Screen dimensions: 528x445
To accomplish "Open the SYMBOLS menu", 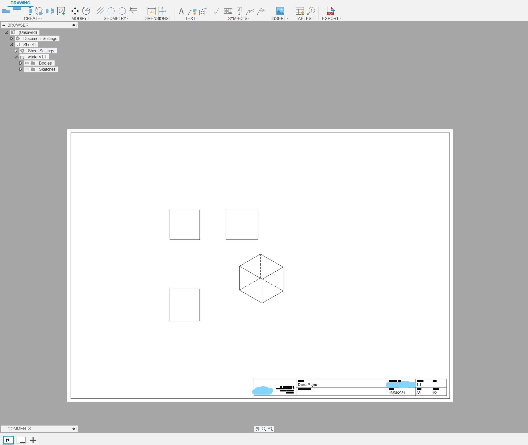I will 239,18.
